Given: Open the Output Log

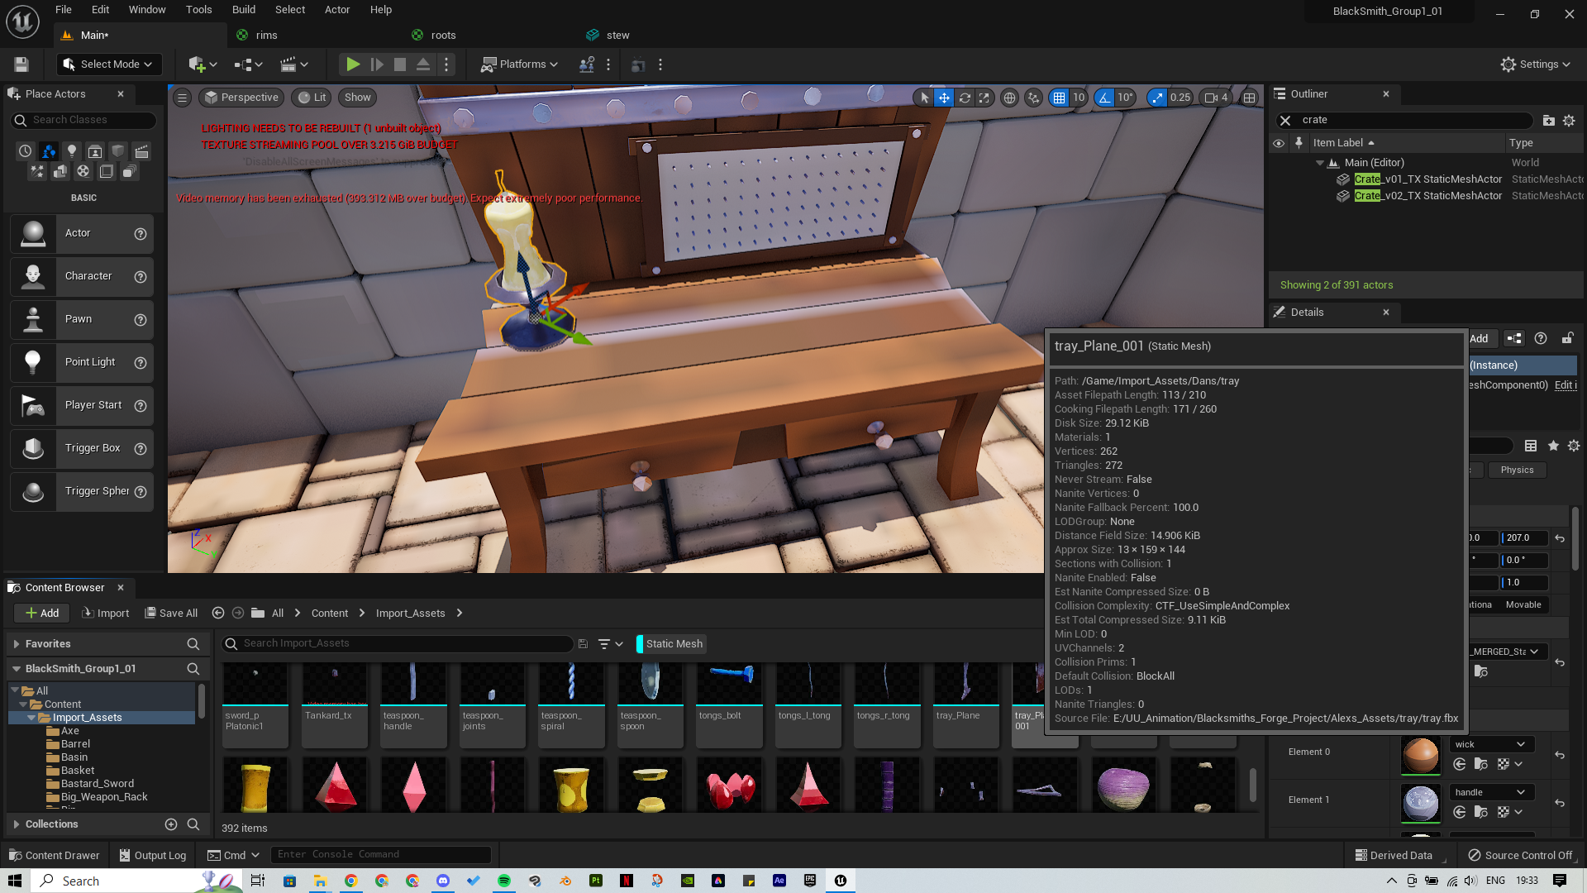Looking at the screenshot, I should point(153,855).
